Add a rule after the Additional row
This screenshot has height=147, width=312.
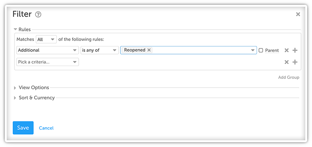point(295,50)
